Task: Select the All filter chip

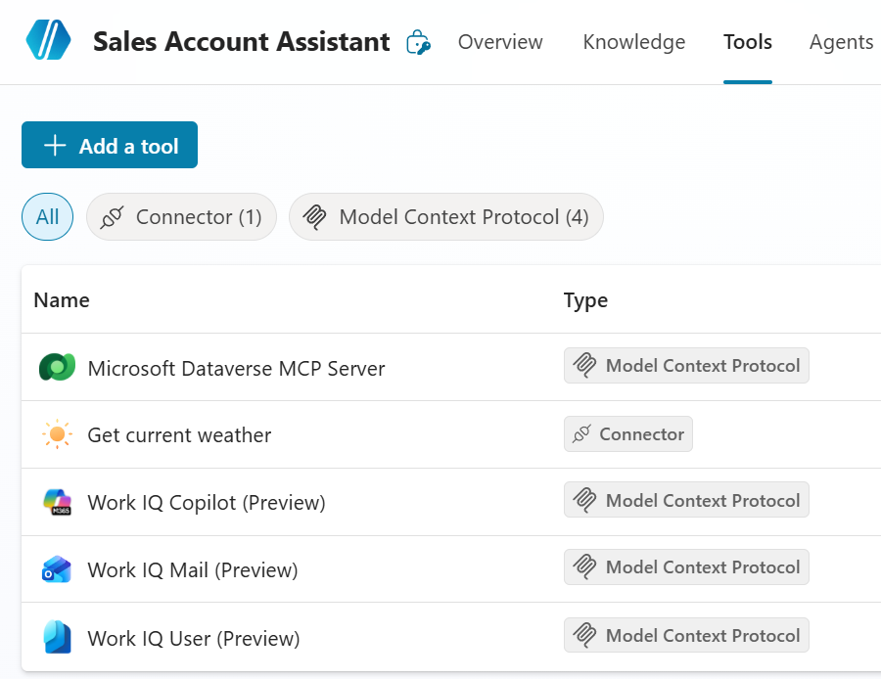Action: pos(47,217)
